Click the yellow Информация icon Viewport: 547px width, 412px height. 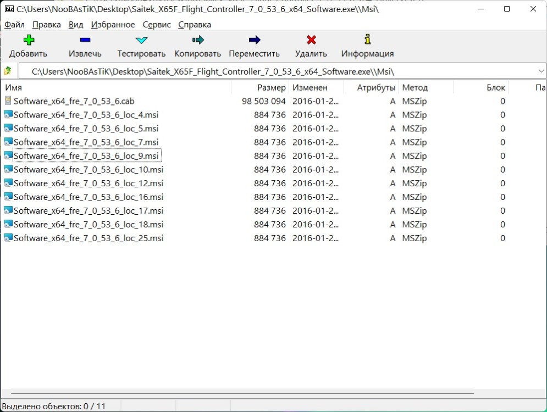click(367, 40)
